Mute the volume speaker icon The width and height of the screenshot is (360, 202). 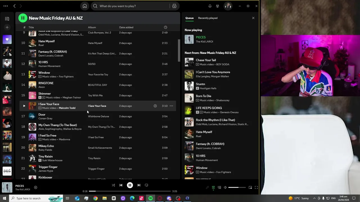pyautogui.click(x=225, y=187)
